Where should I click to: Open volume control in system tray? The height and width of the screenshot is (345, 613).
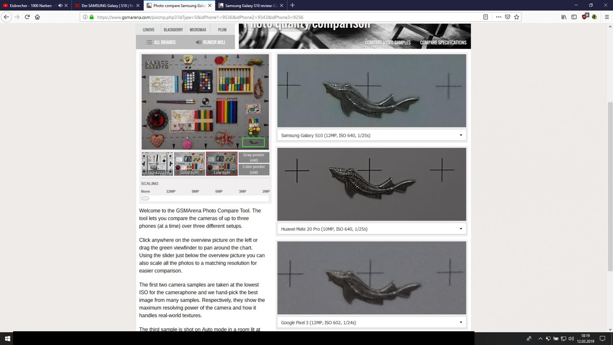(571, 339)
